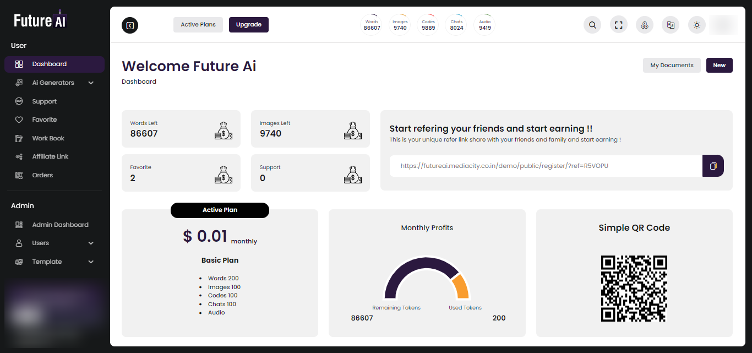Select the referral link input field

[x=545, y=166]
